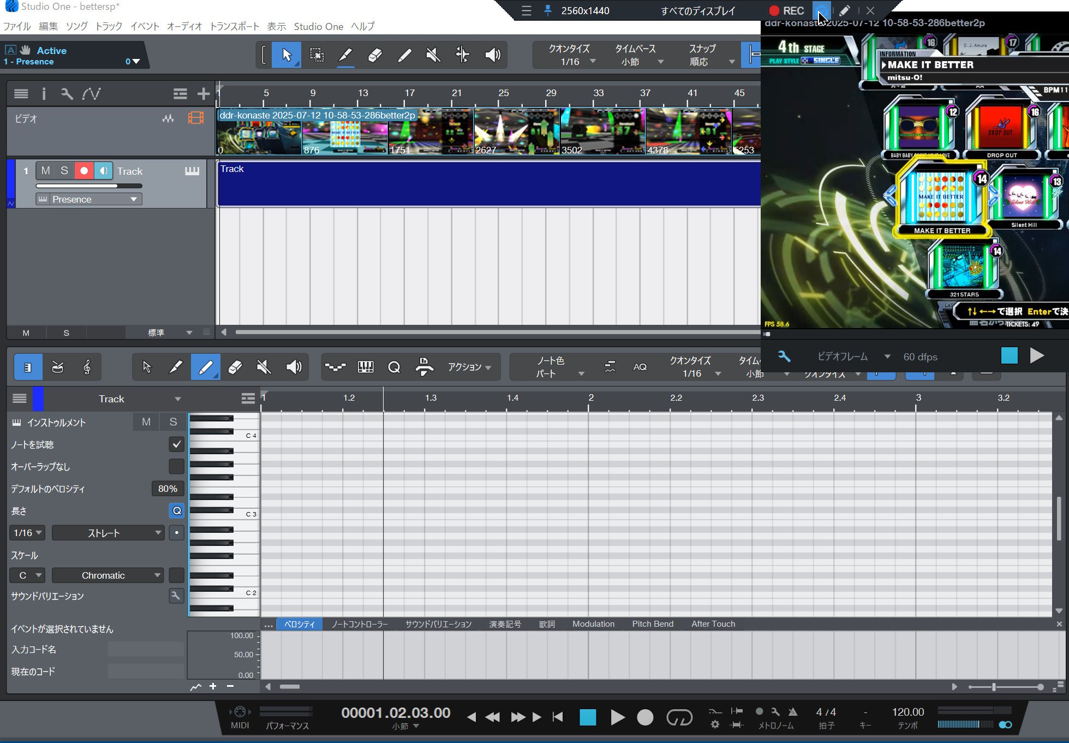Return to zero in transport
The image size is (1069, 743).
(557, 717)
